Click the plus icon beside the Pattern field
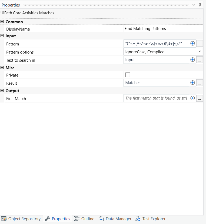206x224 pixels. (192, 44)
